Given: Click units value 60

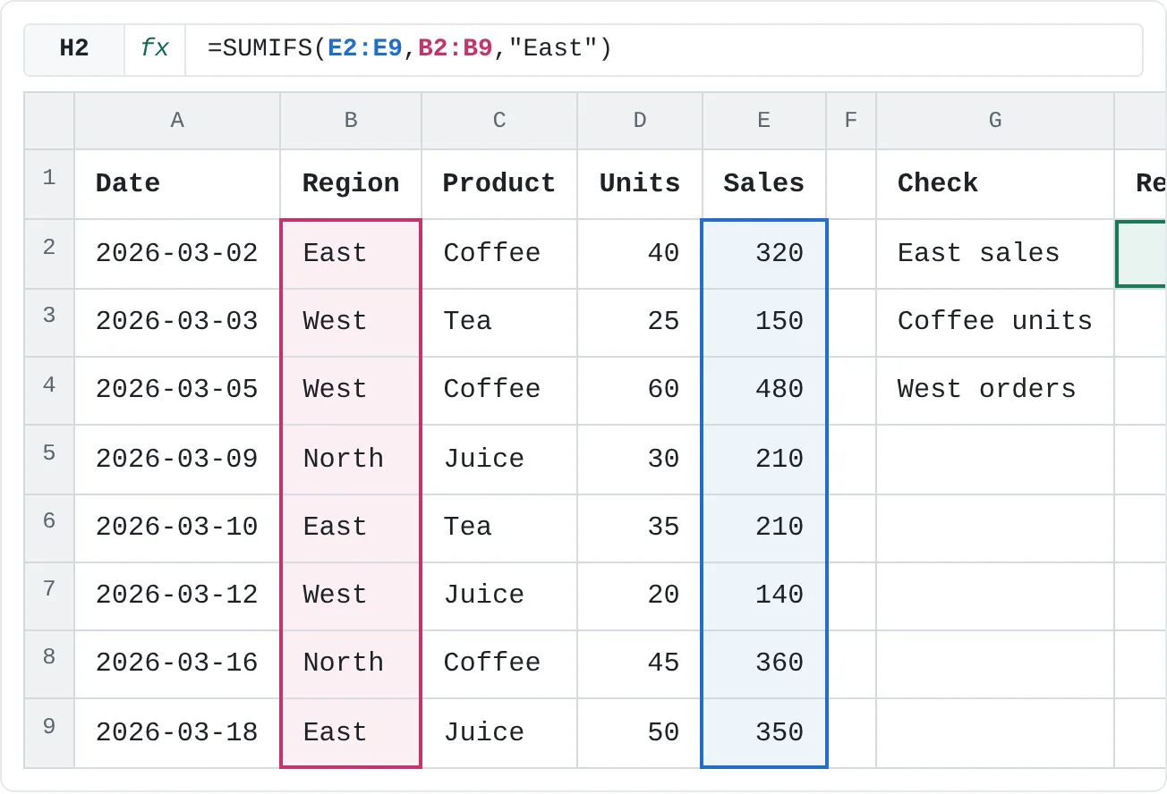Looking at the screenshot, I should point(640,390).
